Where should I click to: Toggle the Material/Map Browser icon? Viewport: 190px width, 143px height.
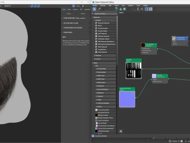[146, 9]
